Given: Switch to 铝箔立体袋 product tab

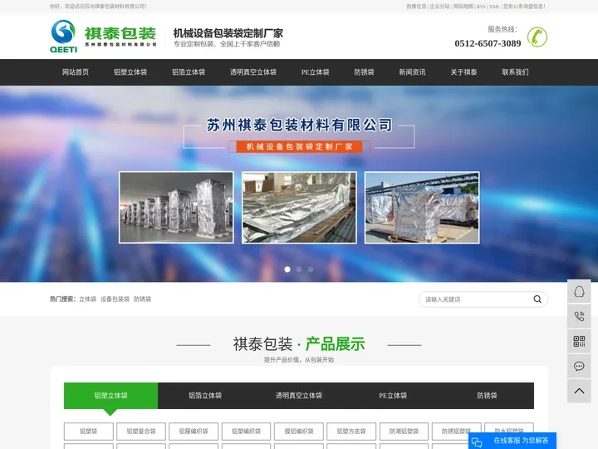Looking at the screenshot, I should (205, 396).
